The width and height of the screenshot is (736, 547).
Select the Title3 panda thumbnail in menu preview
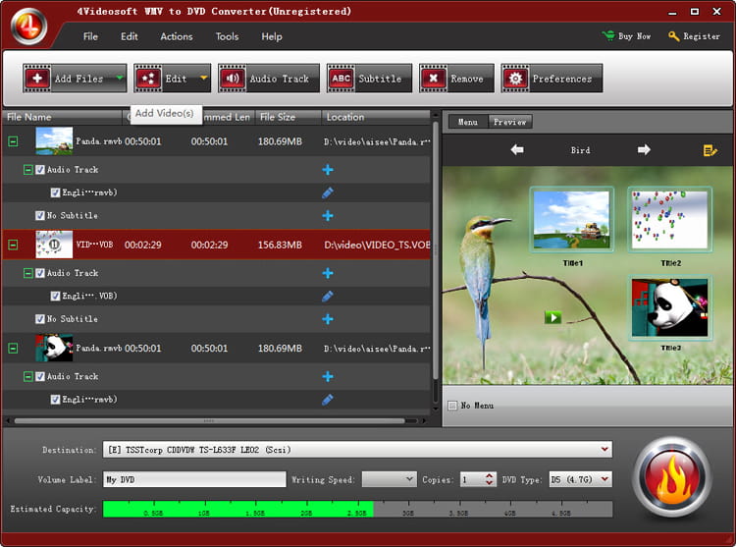670,307
